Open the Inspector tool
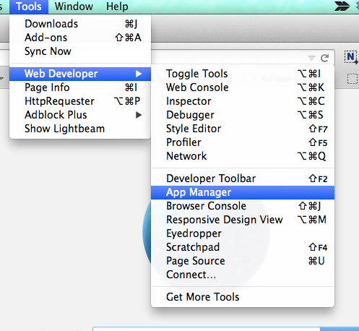Image resolution: width=359 pixels, height=331 pixels. point(243,101)
